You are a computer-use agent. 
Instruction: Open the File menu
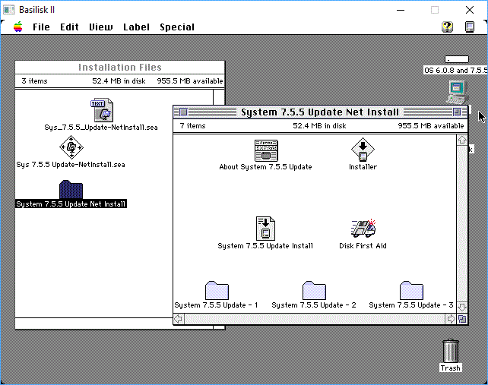click(x=41, y=27)
